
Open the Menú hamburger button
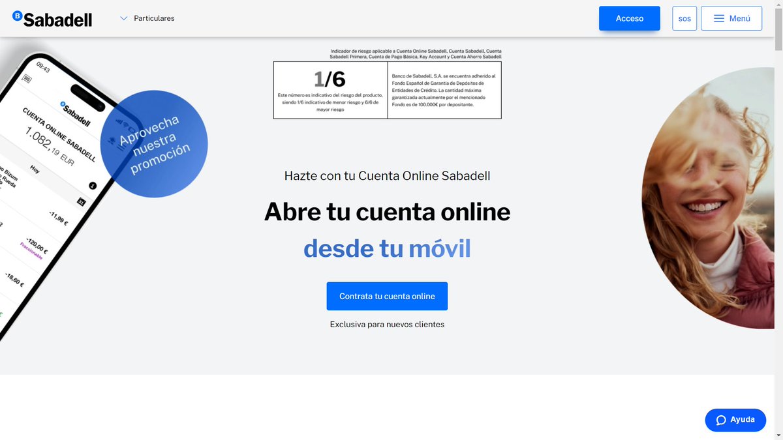point(731,18)
